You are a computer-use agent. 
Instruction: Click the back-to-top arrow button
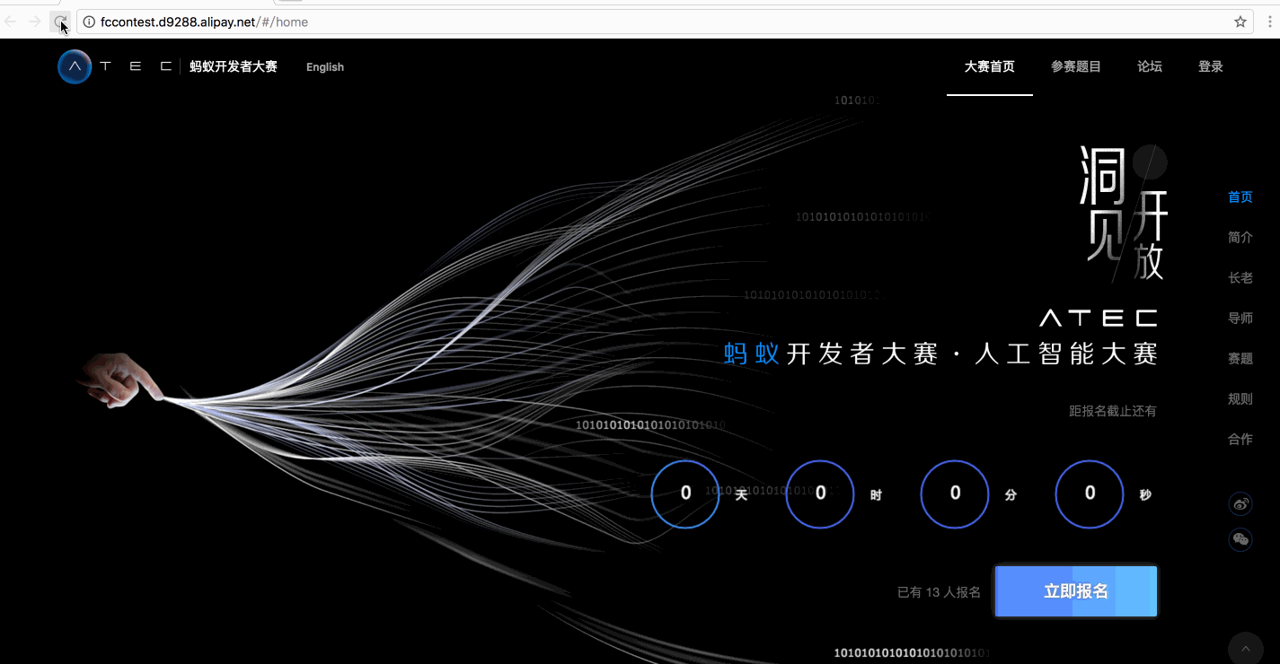[1245, 648]
